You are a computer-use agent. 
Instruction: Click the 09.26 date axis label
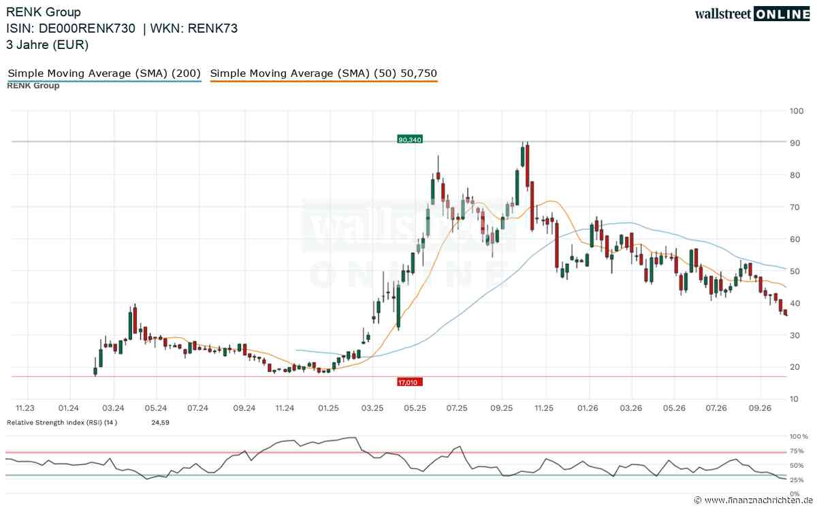pyautogui.click(x=760, y=408)
